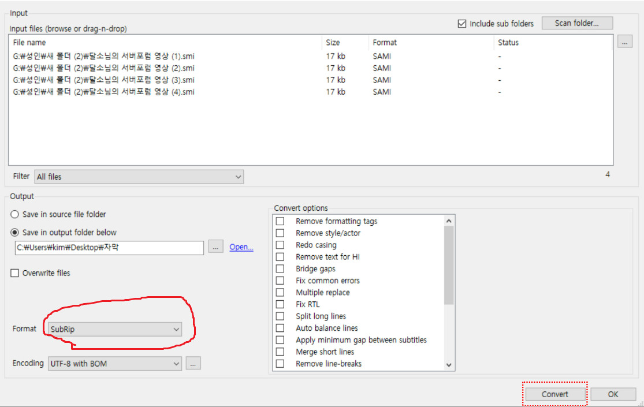
Task: Check Split long lines option
Action: 280,316
